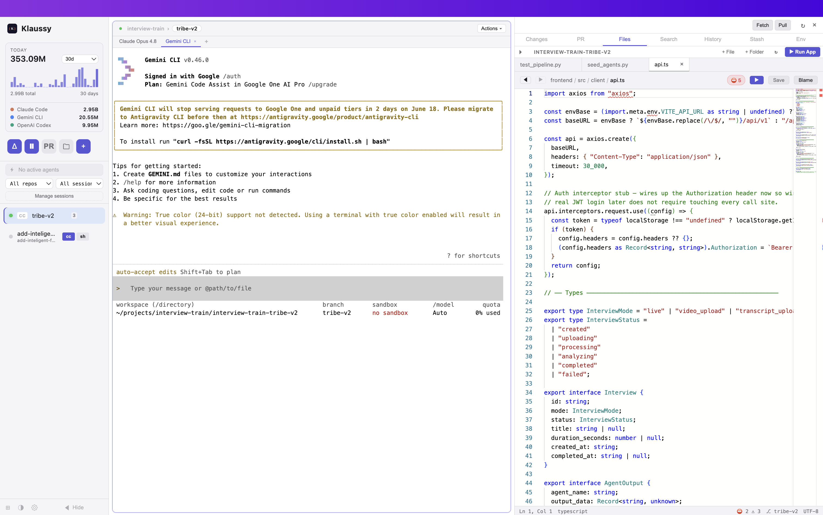Open the grid layout icon at sidebar bottom

(8, 507)
